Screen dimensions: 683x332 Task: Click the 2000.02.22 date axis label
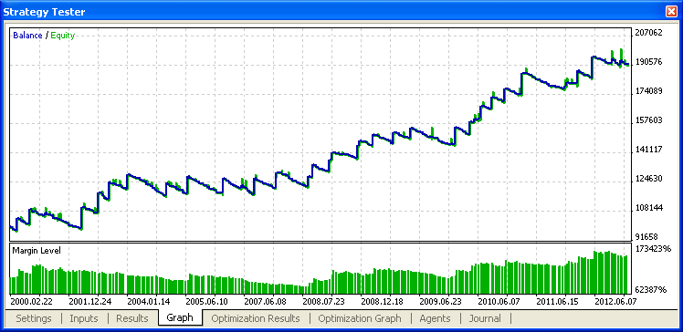[32, 301]
